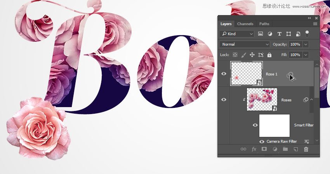Filter for smart object layers icon
This screenshot has height=174, width=330.
(x=298, y=34)
